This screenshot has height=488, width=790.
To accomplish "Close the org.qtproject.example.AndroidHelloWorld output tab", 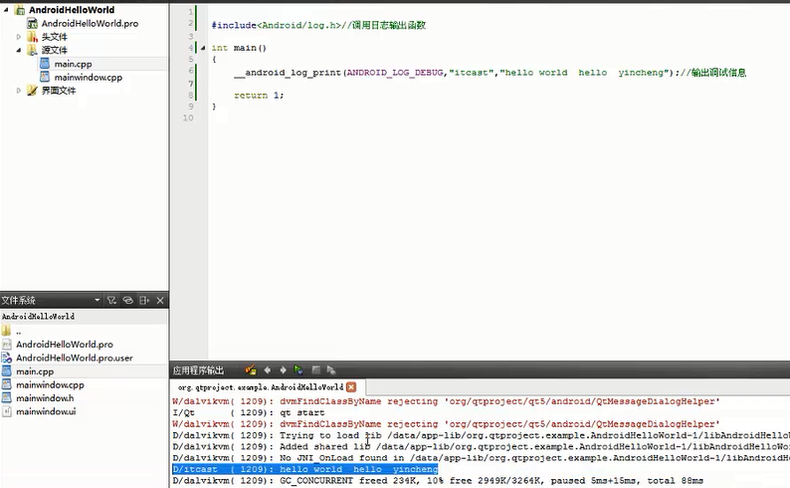I will [351, 387].
